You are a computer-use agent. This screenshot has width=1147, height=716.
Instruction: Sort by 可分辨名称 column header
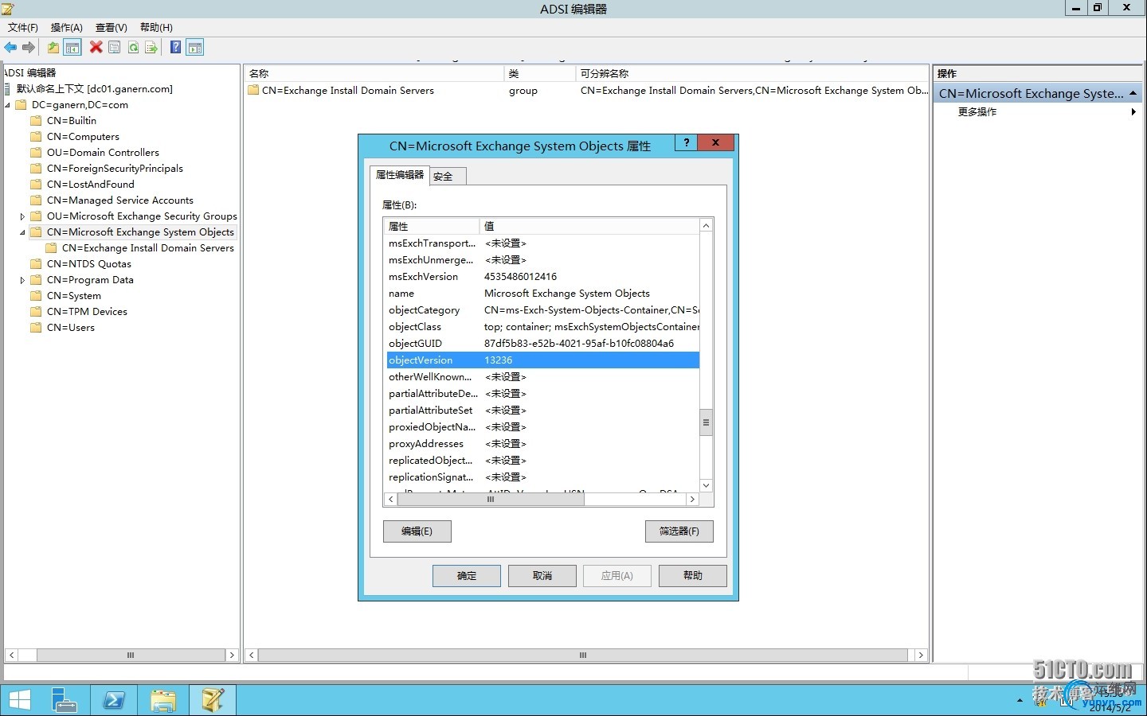[752, 73]
